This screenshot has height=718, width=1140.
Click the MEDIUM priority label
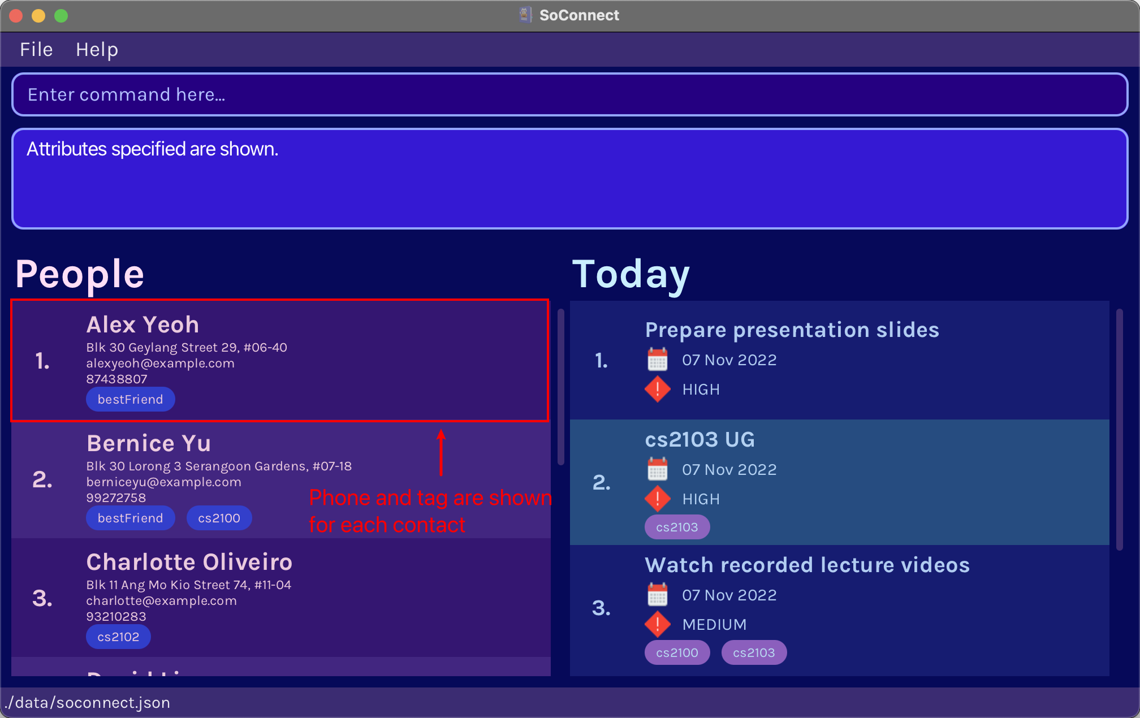[715, 624]
